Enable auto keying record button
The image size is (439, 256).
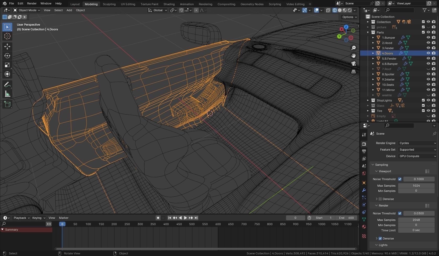tap(158, 218)
